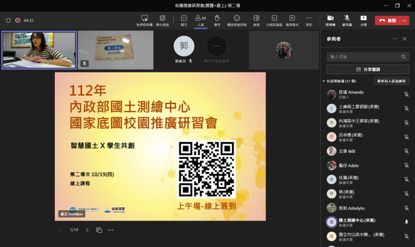Open More (其他) three-dots in meeting toolbar
Screen dimensions: 415x247
point(309,18)
